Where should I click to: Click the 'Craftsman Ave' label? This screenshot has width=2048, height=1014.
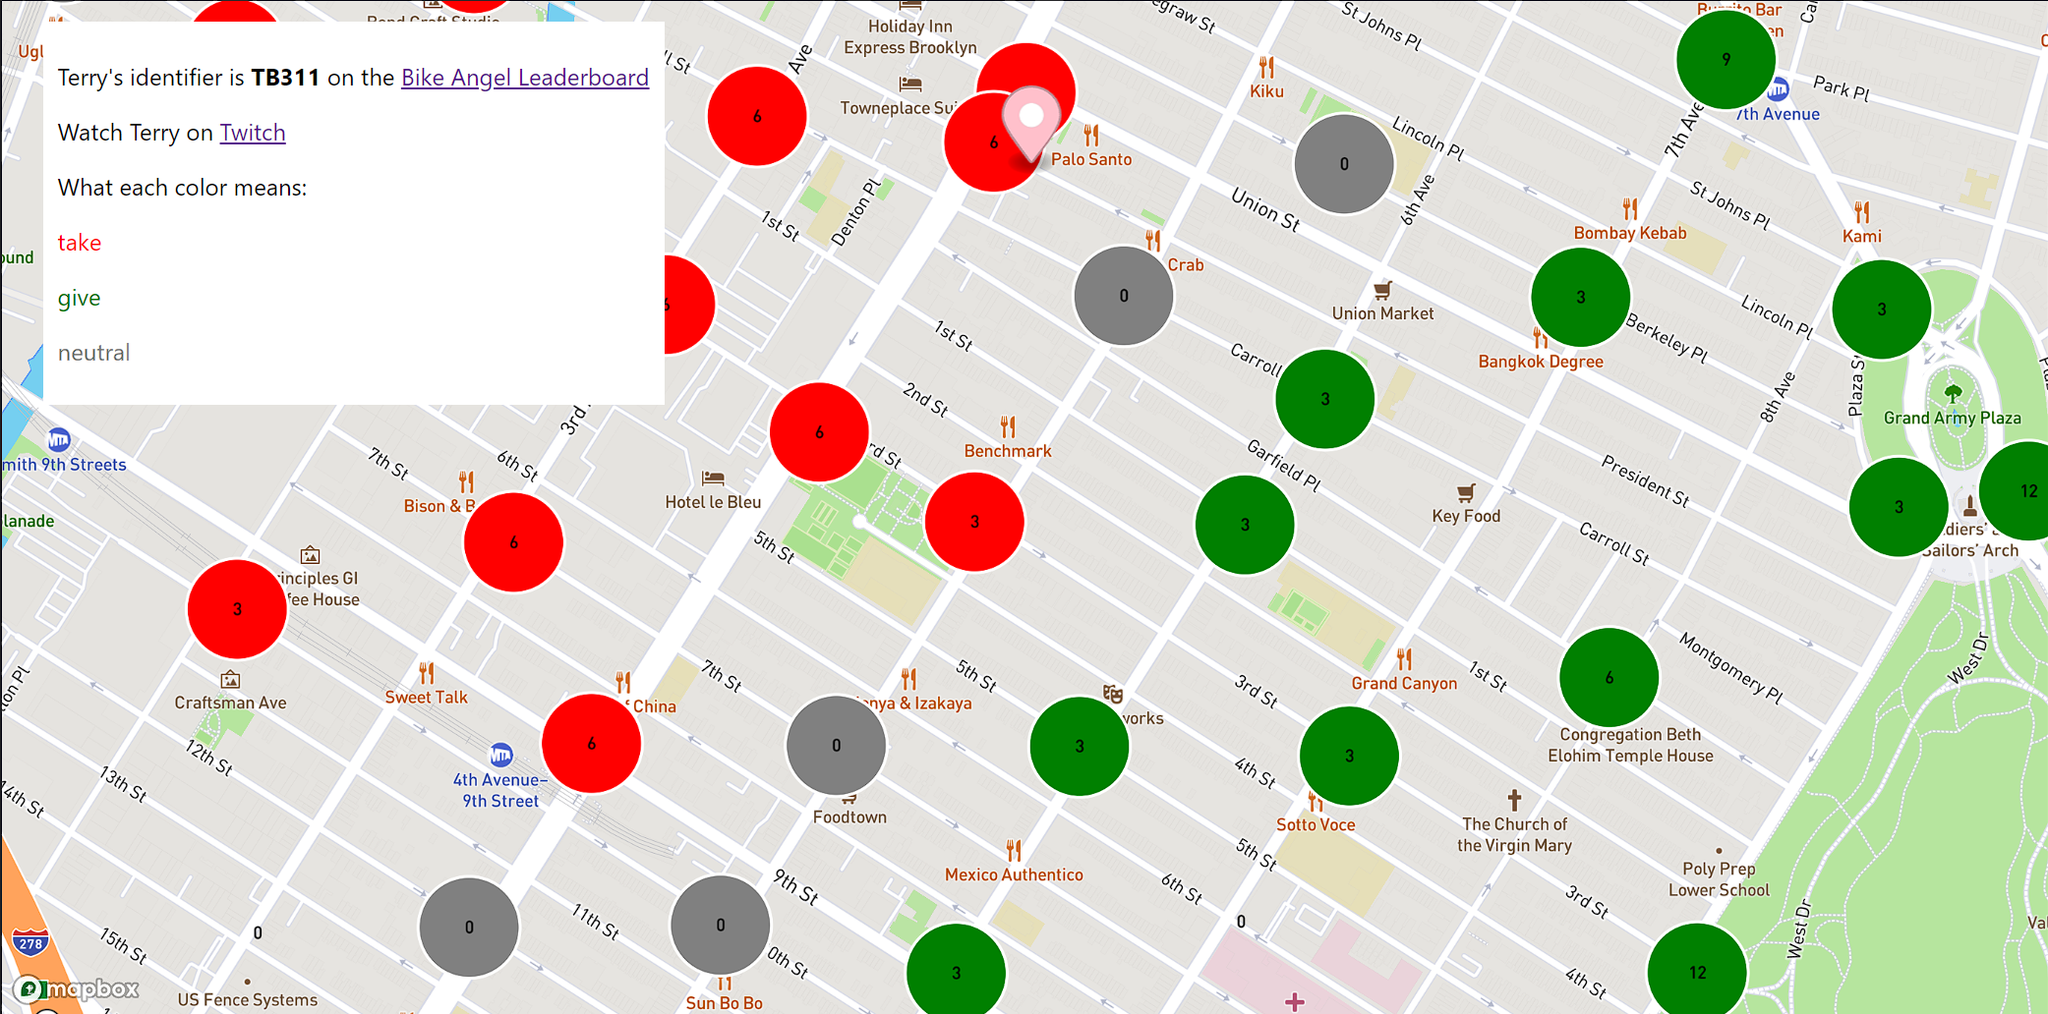tap(230, 703)
